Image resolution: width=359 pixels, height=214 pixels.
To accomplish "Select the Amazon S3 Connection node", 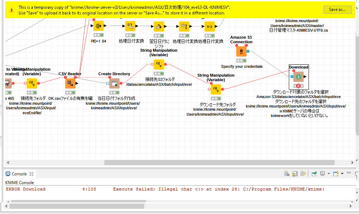I will pyautogui.click(x=241, y=51).
